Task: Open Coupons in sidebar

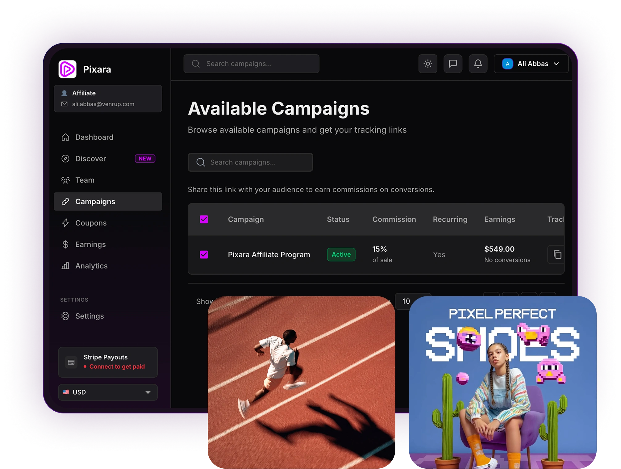Action: (108, 223)
